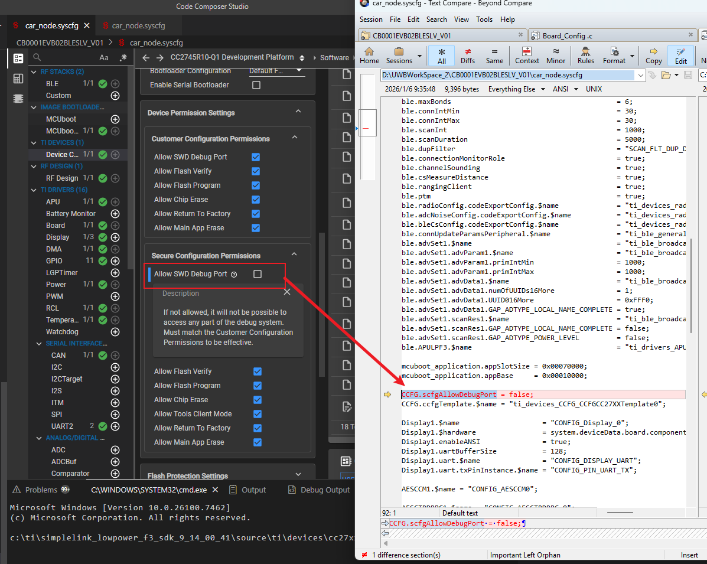Open Search menu in Beyond Compare
Image resolution: width=707 pixels, height=564 pixels.
point(436,19)
